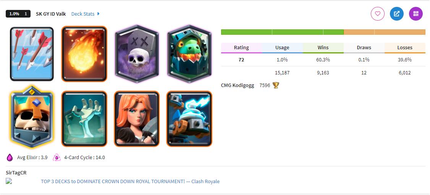This screenshot has height=195, width=430.
Task: Expand arrow next to Deck Stats
Action: (x=99, y=14)
